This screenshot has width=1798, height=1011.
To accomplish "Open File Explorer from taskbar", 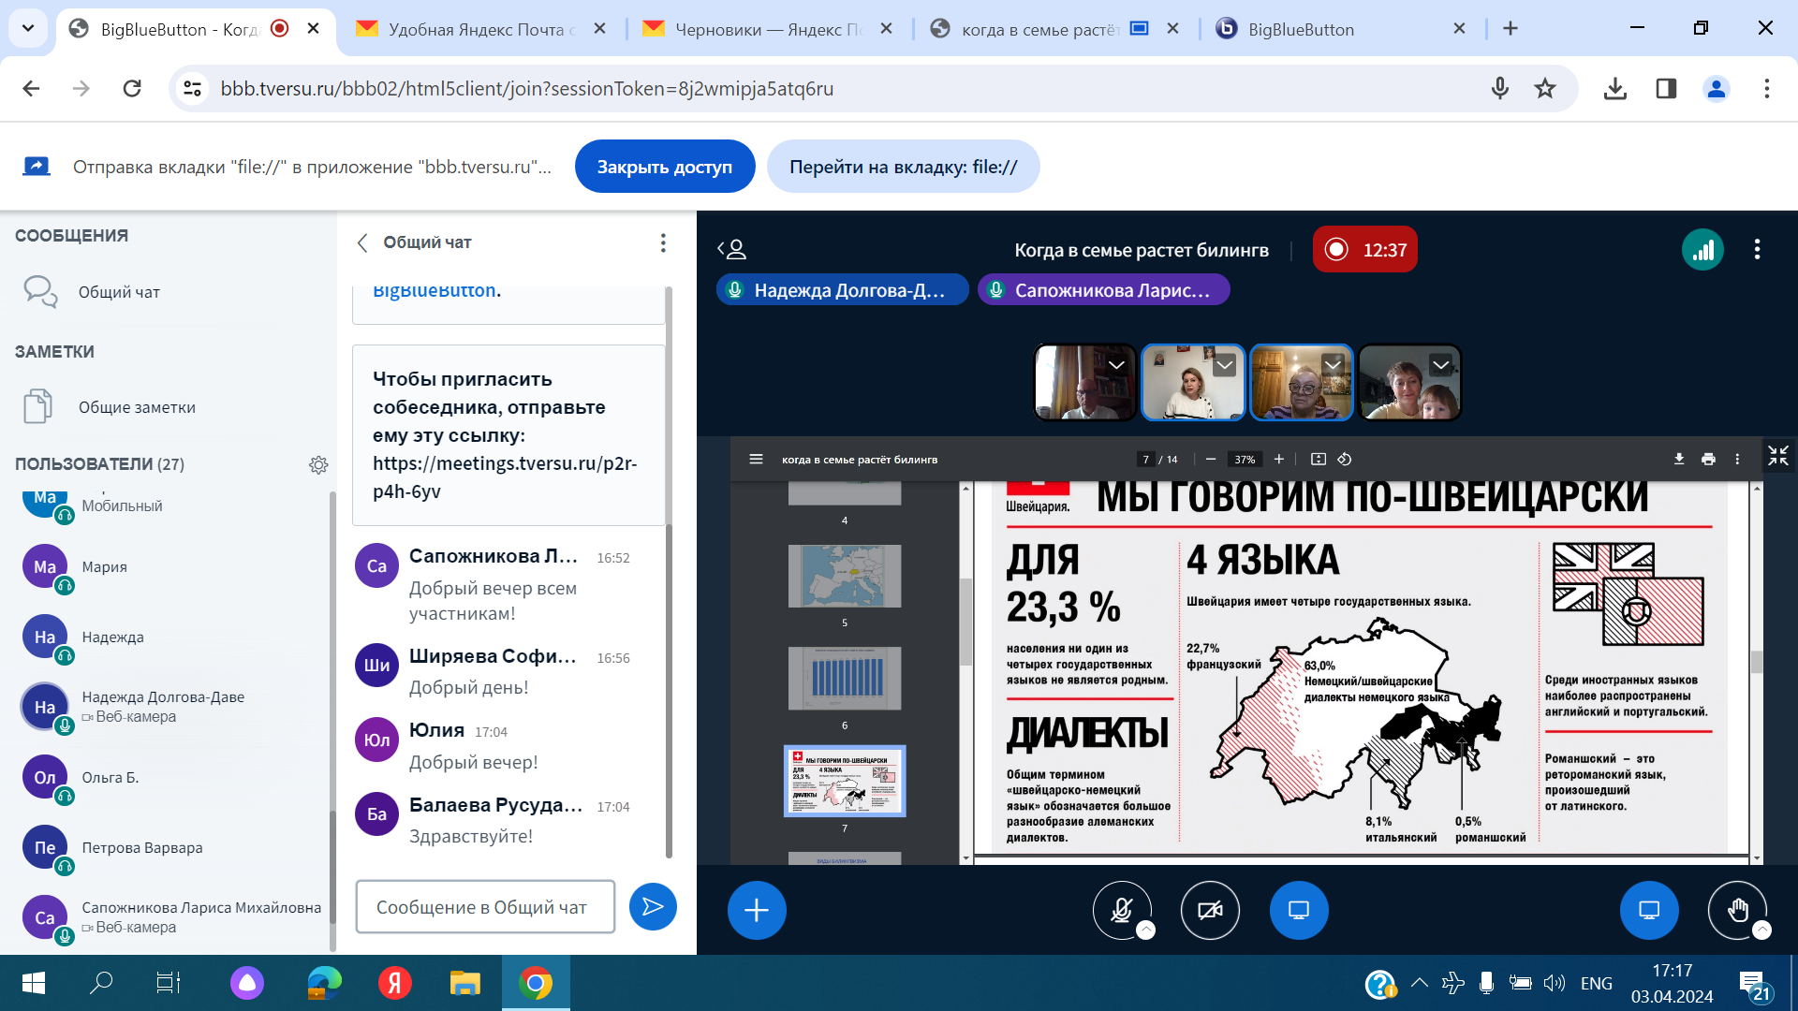I will click(464, 983).
